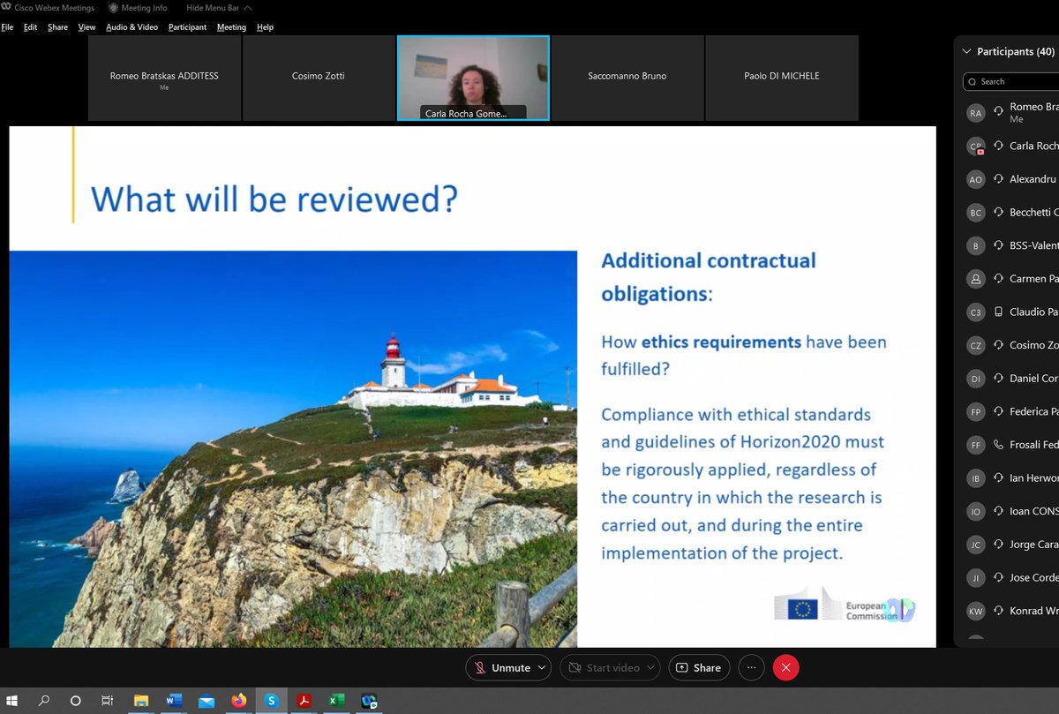Viewport: 1059px width, 714px height.
Task: Click JC avatar of Jorge Cara
Action: 975,545
